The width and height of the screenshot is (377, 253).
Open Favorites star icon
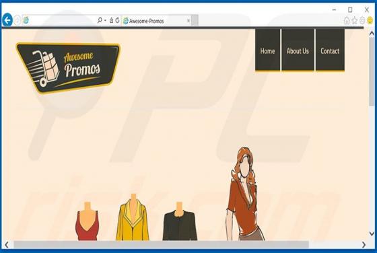coord(354,21)
